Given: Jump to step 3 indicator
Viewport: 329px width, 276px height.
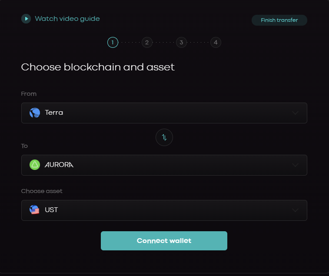Looking at the screenshot, I should (x=181, y=43).
